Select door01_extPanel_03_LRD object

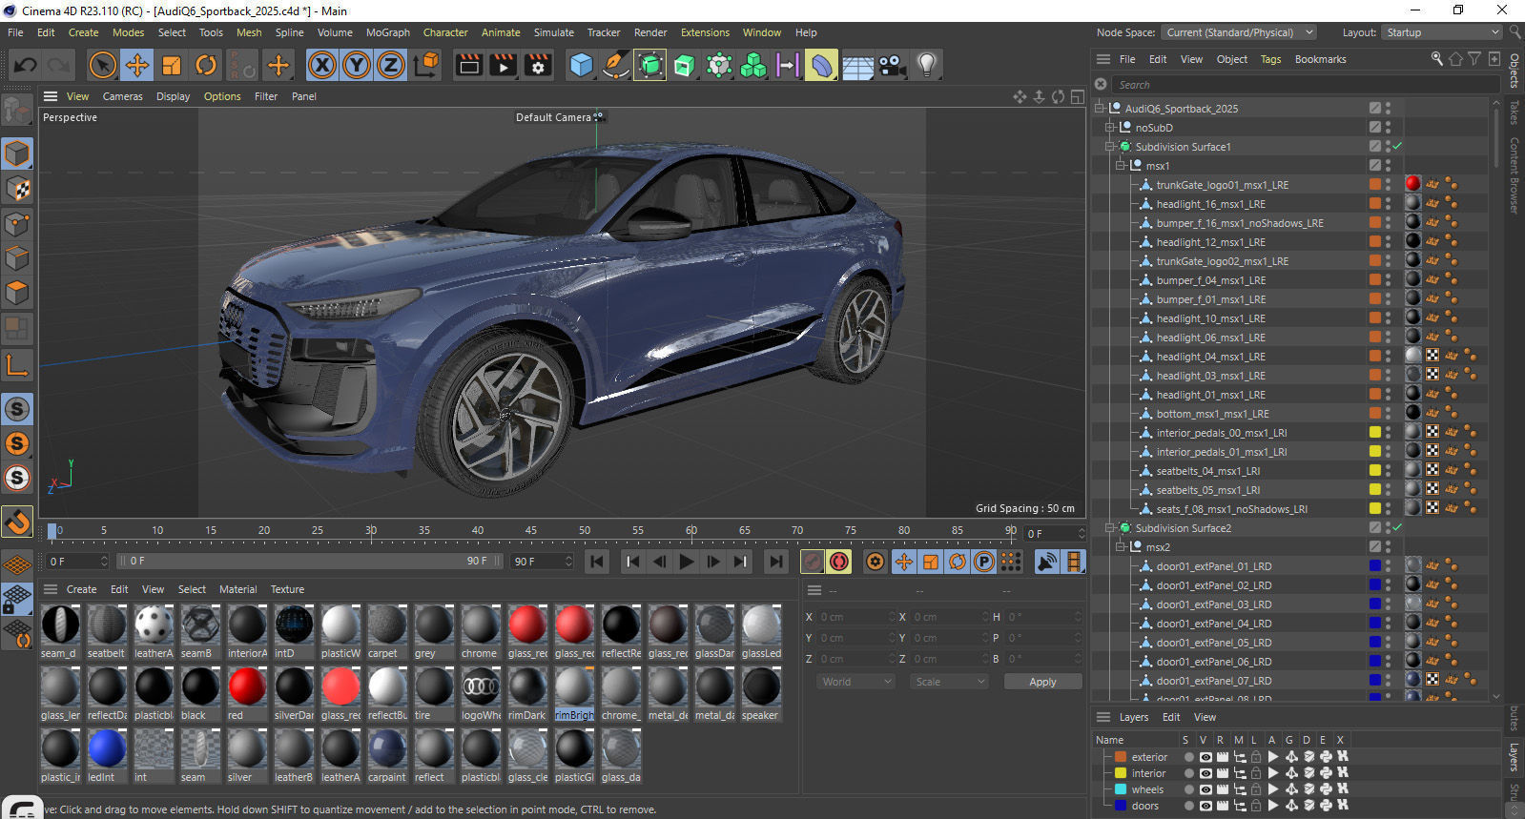(x=1213, y=604)
